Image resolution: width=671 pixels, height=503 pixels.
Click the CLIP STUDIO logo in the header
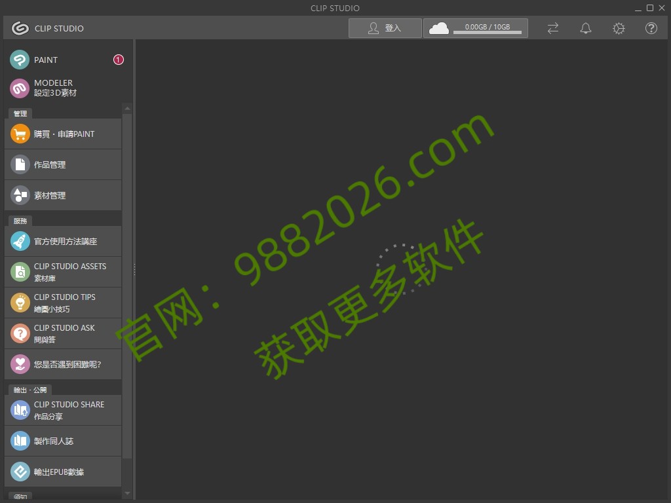[20, 28]
